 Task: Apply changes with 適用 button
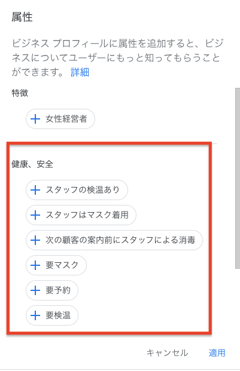pyautogui.click(x=217, y=353)
